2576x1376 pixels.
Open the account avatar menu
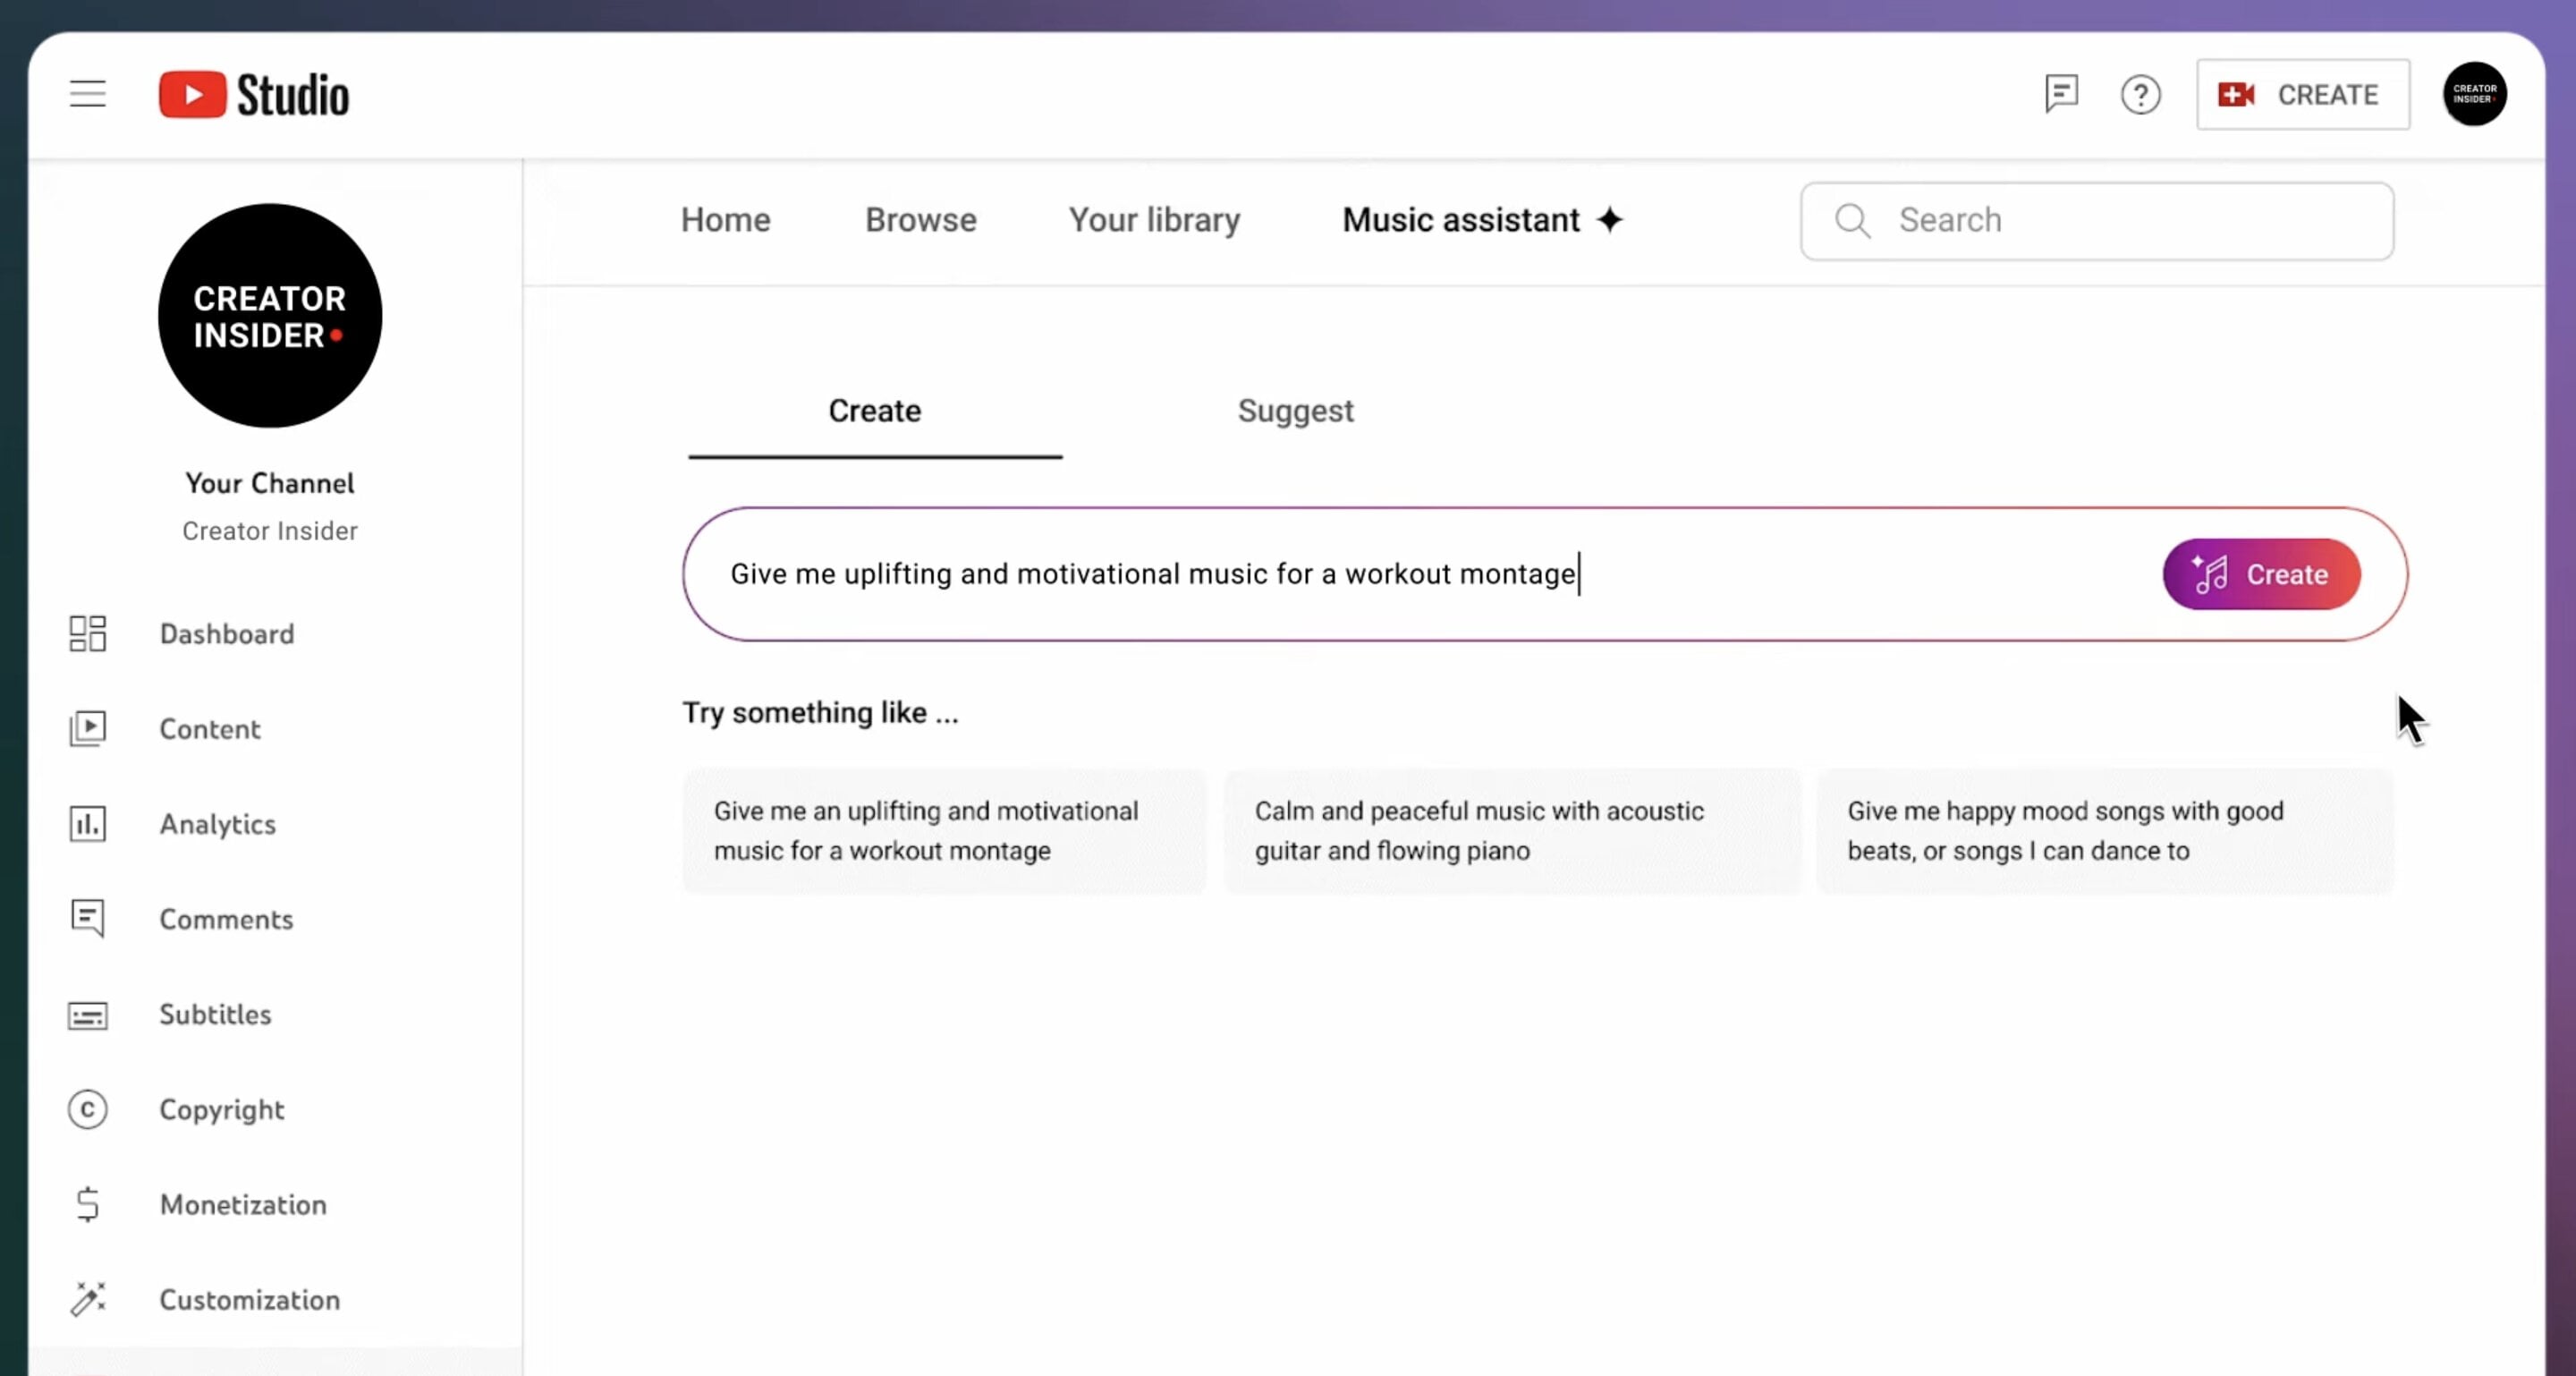tap(2474, 94)
